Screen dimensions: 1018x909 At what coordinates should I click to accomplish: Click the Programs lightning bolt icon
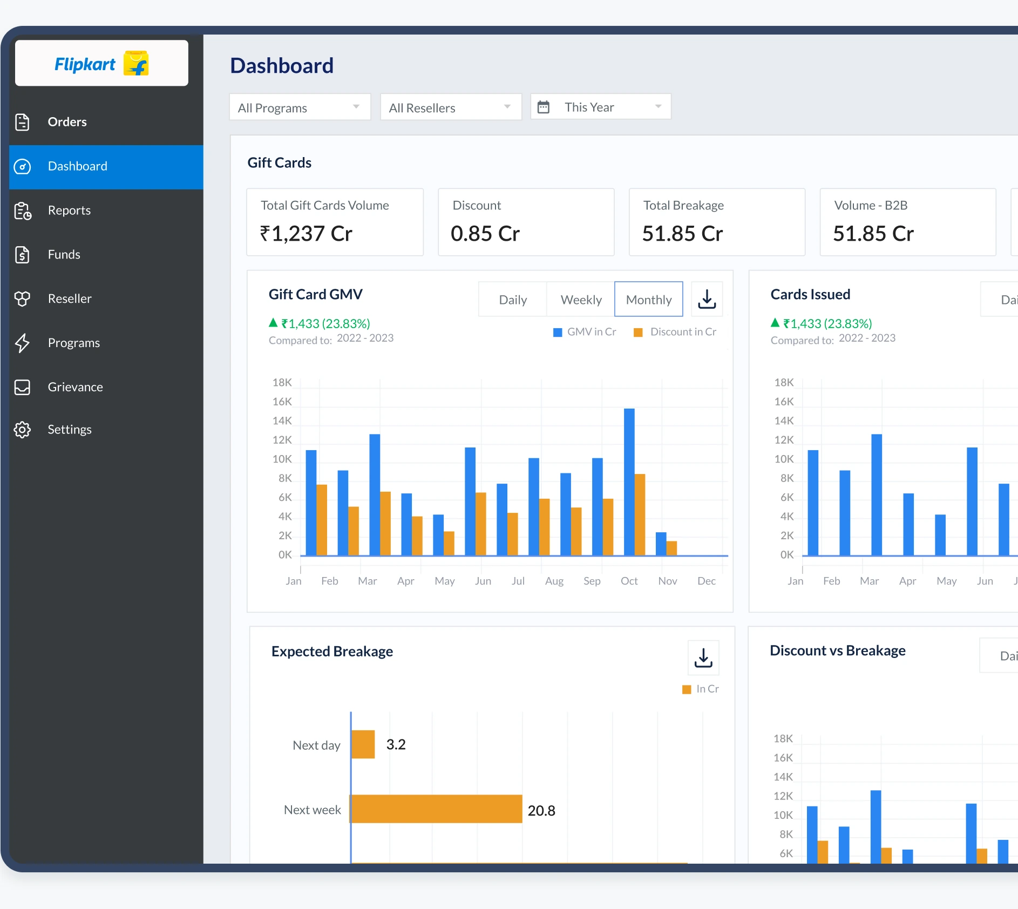point(22,343)
